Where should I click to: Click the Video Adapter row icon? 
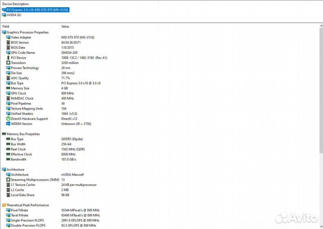coord(8,38)
